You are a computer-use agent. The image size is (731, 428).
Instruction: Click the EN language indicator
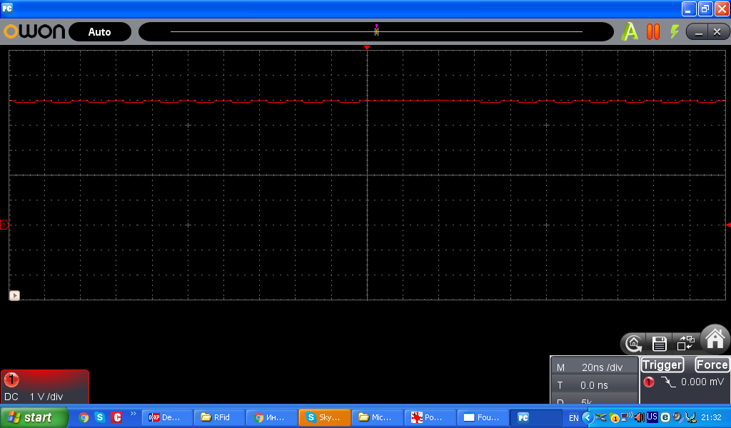click(x=573, y=418)
